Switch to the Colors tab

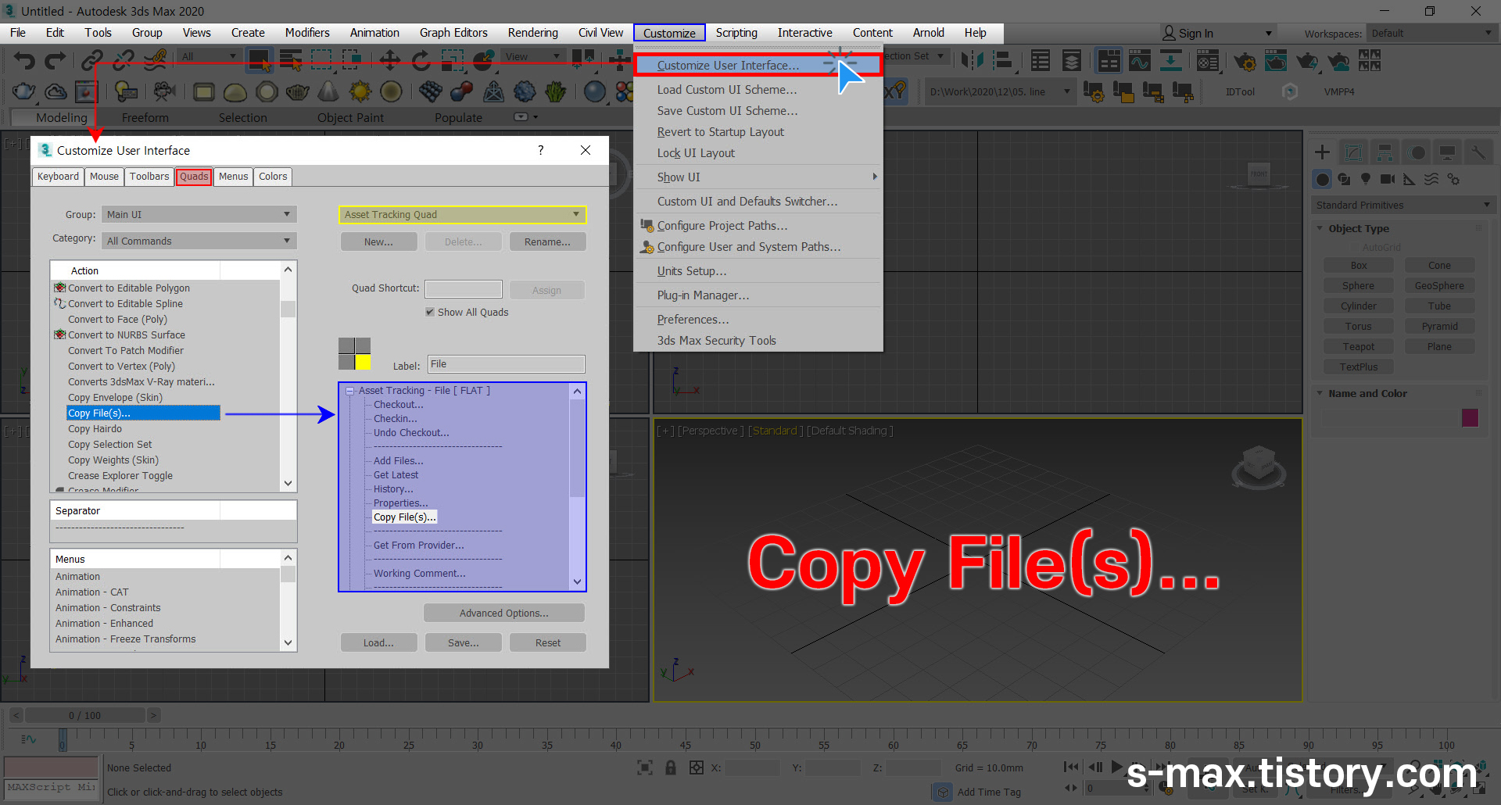(273, 177)
